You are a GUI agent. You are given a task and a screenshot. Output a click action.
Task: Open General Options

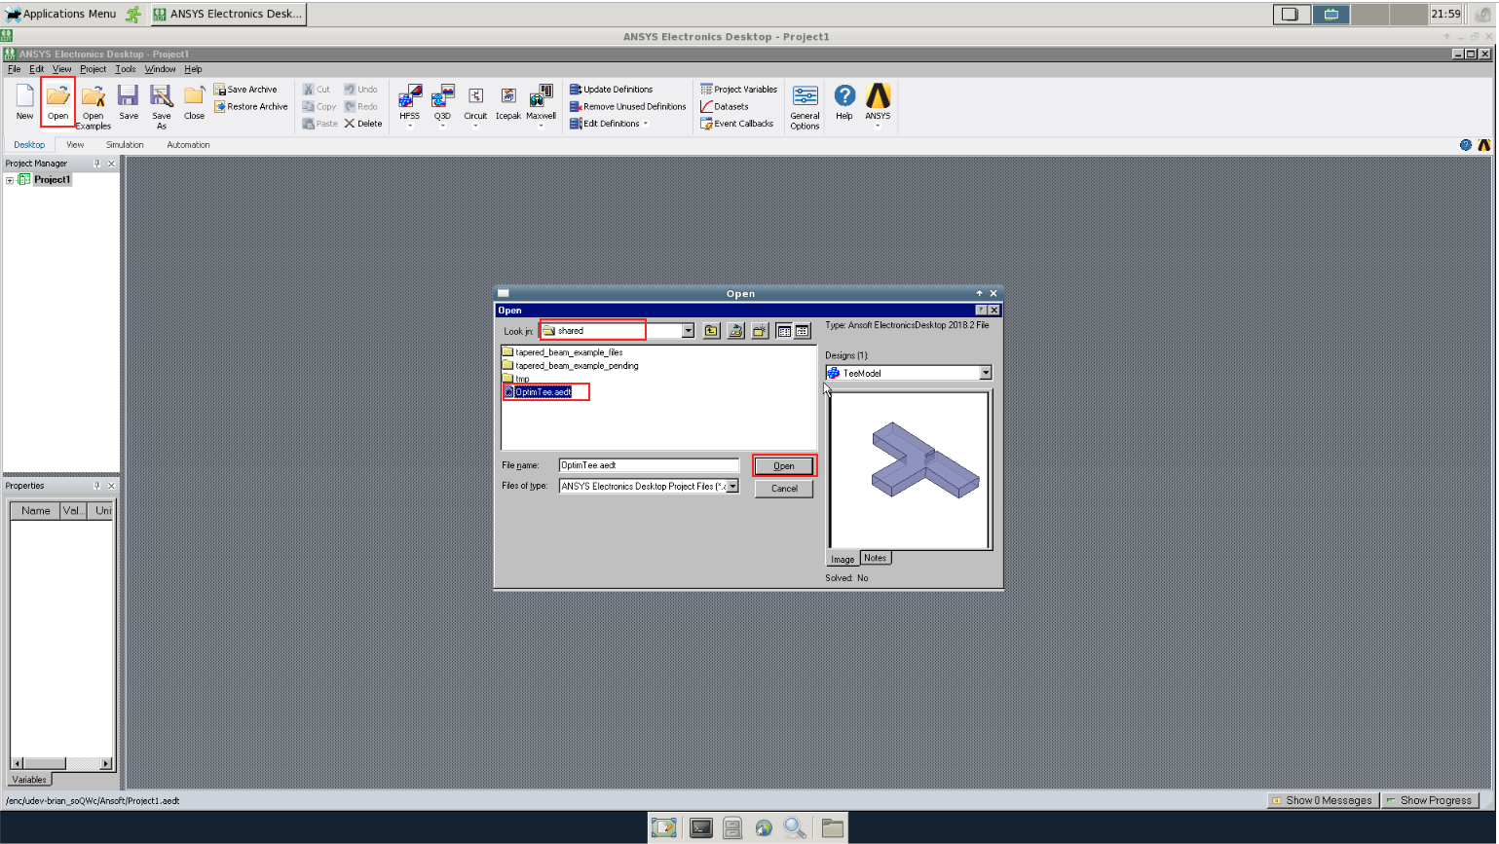pyautogui.click(x=805, y=106)
